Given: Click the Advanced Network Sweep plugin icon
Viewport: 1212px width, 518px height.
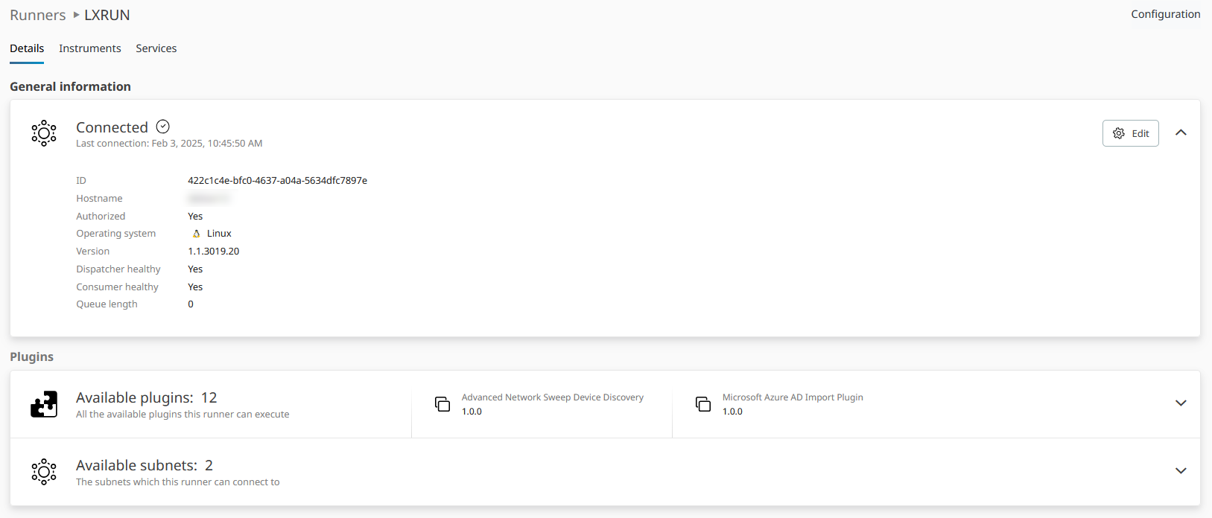Looking at the screenshot, I should (x=442, y=404).
